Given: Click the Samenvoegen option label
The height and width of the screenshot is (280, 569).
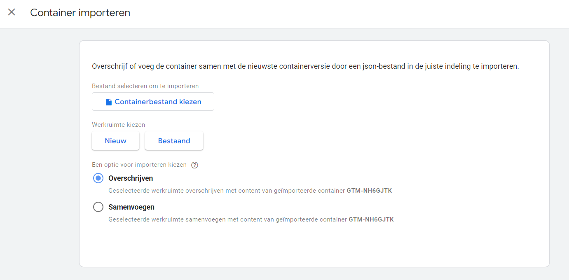Looking at the screenshot, I should point(131,207).
